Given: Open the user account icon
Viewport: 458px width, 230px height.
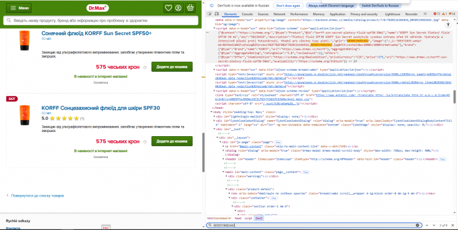Looking at the screenshot, I should pos(178,8).
